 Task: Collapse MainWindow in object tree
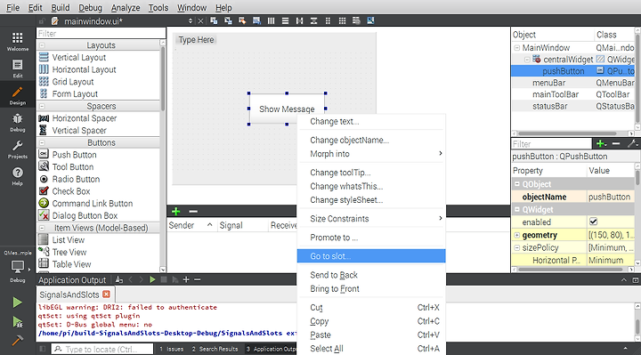click(x=516, y=48)
